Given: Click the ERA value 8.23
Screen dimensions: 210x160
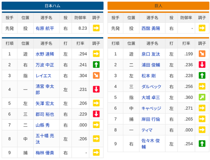Looking at the screenshot, I should pos(83,28).
